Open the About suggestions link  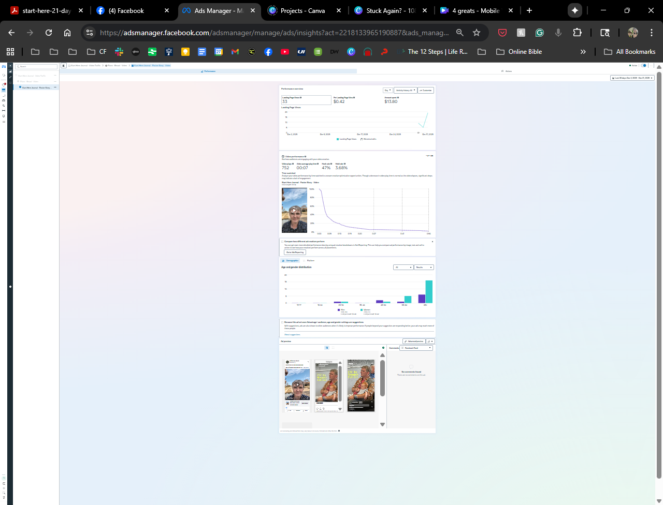292,335
